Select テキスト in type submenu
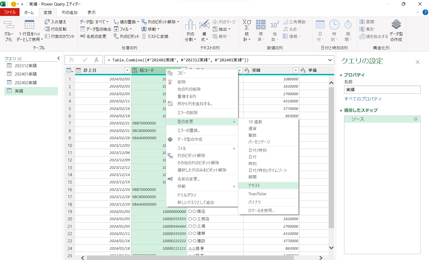Screen dimensions: 429x260 (268, 186)
